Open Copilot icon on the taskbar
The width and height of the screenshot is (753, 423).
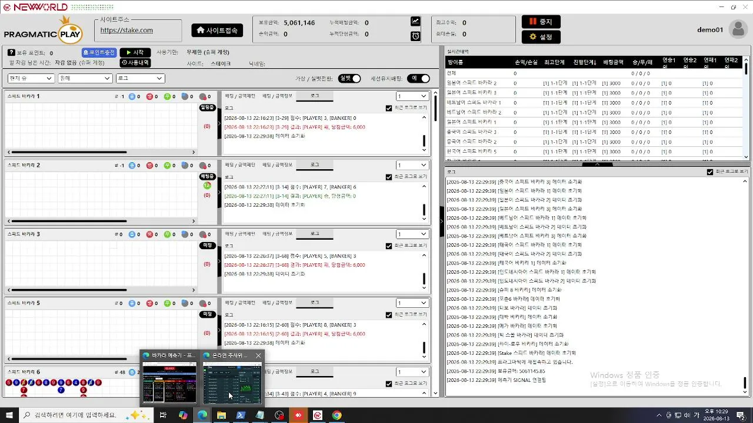click(183, 415)
